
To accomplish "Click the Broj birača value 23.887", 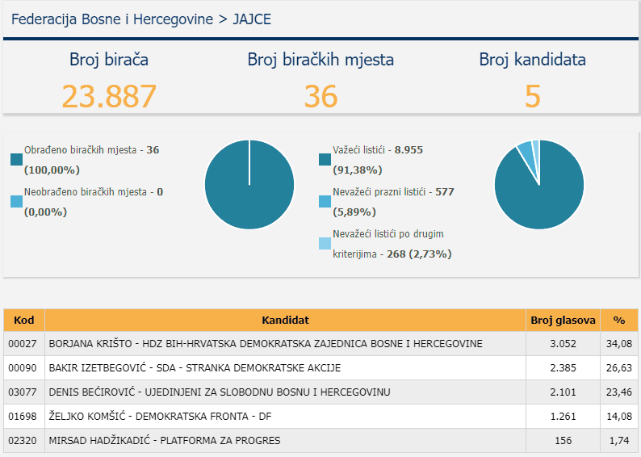I will pos(109,96).
